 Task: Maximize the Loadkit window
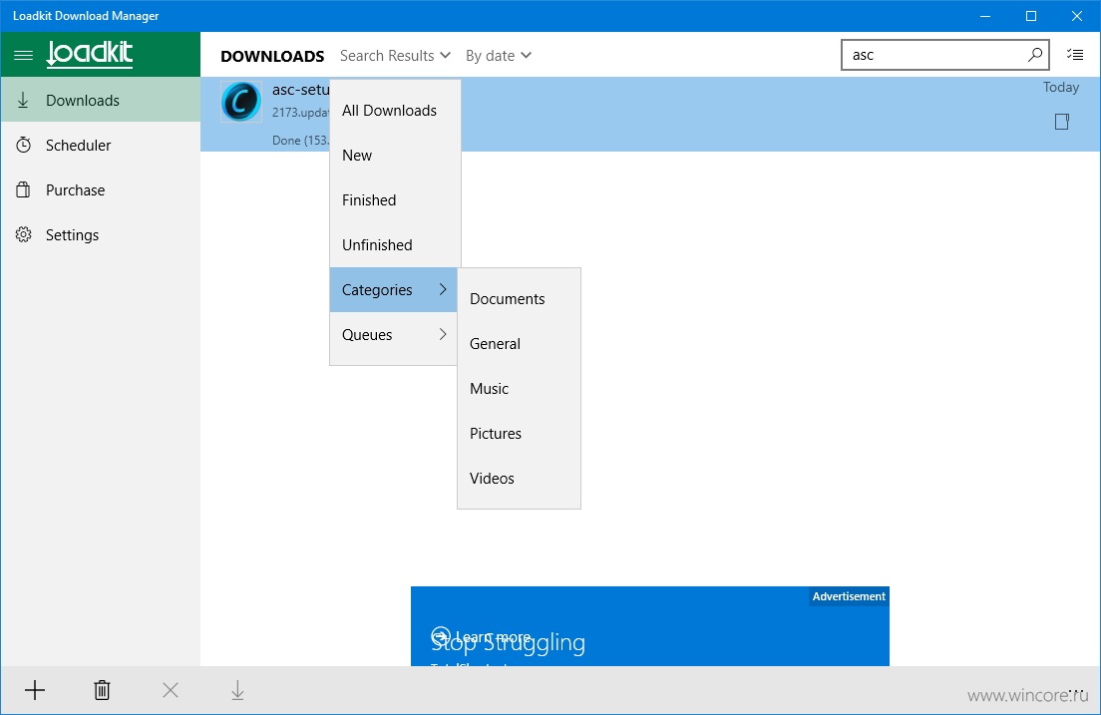tap(1031, 15)
